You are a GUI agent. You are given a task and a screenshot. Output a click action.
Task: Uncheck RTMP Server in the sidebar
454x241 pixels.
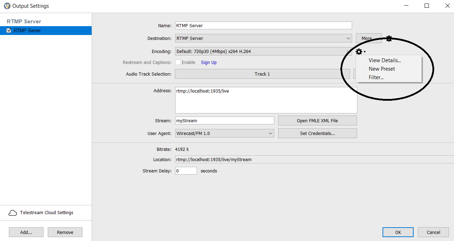coord(9,30)
